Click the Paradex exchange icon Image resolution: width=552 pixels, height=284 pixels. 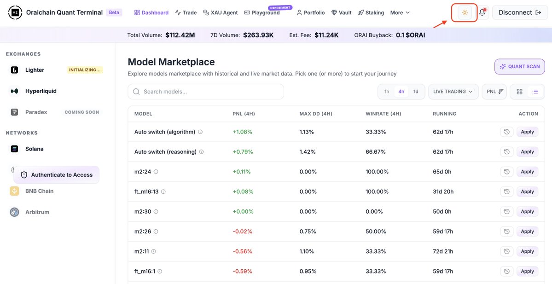[14, 112]
